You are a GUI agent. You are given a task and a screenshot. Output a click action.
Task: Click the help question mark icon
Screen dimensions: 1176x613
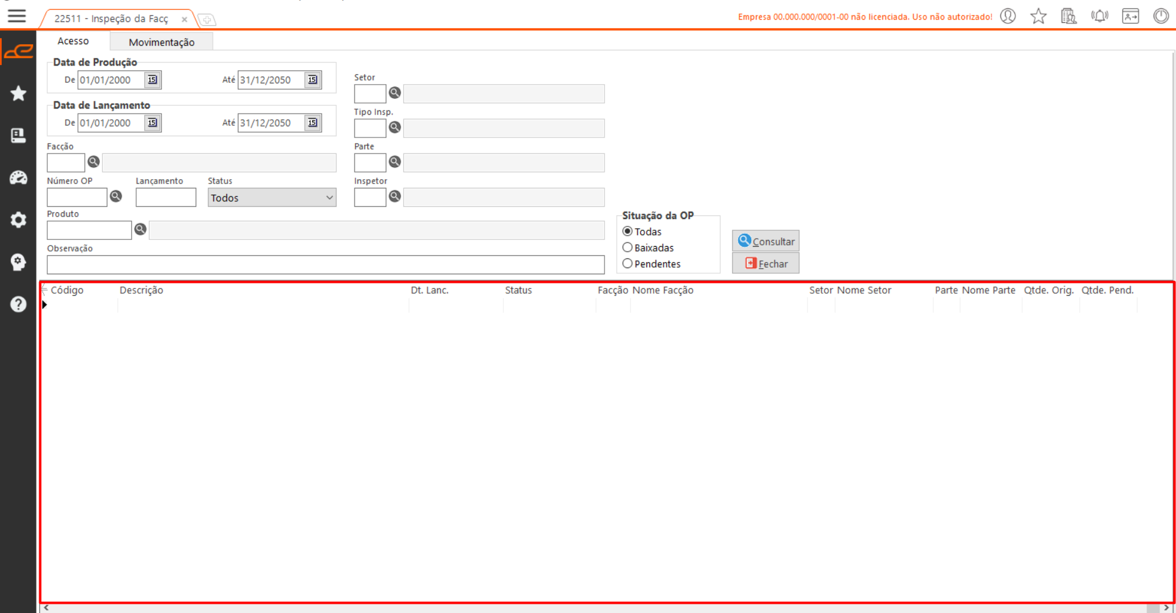point(18,304)
